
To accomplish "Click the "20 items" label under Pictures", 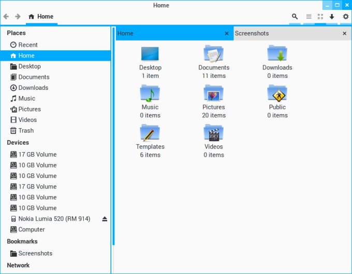I will tap(214, 115).
